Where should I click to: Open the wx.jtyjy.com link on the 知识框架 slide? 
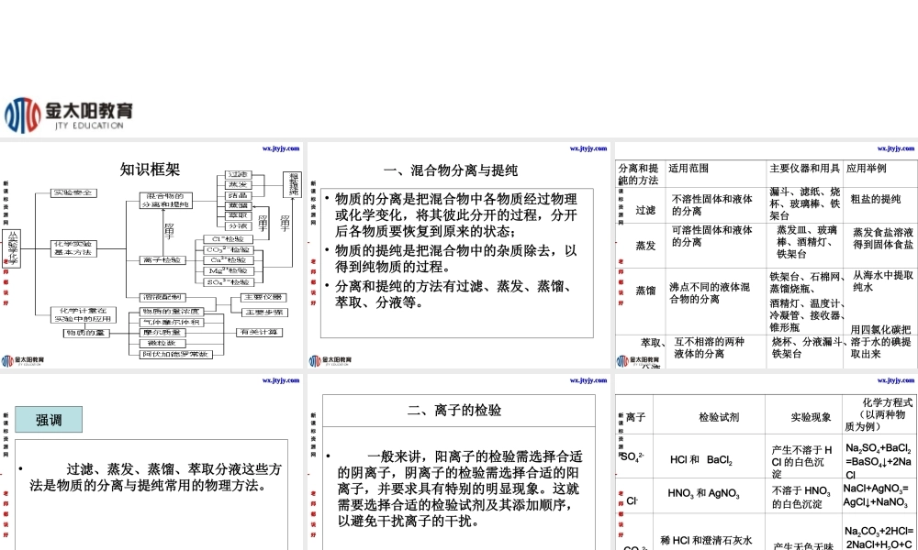click(281, 148)
